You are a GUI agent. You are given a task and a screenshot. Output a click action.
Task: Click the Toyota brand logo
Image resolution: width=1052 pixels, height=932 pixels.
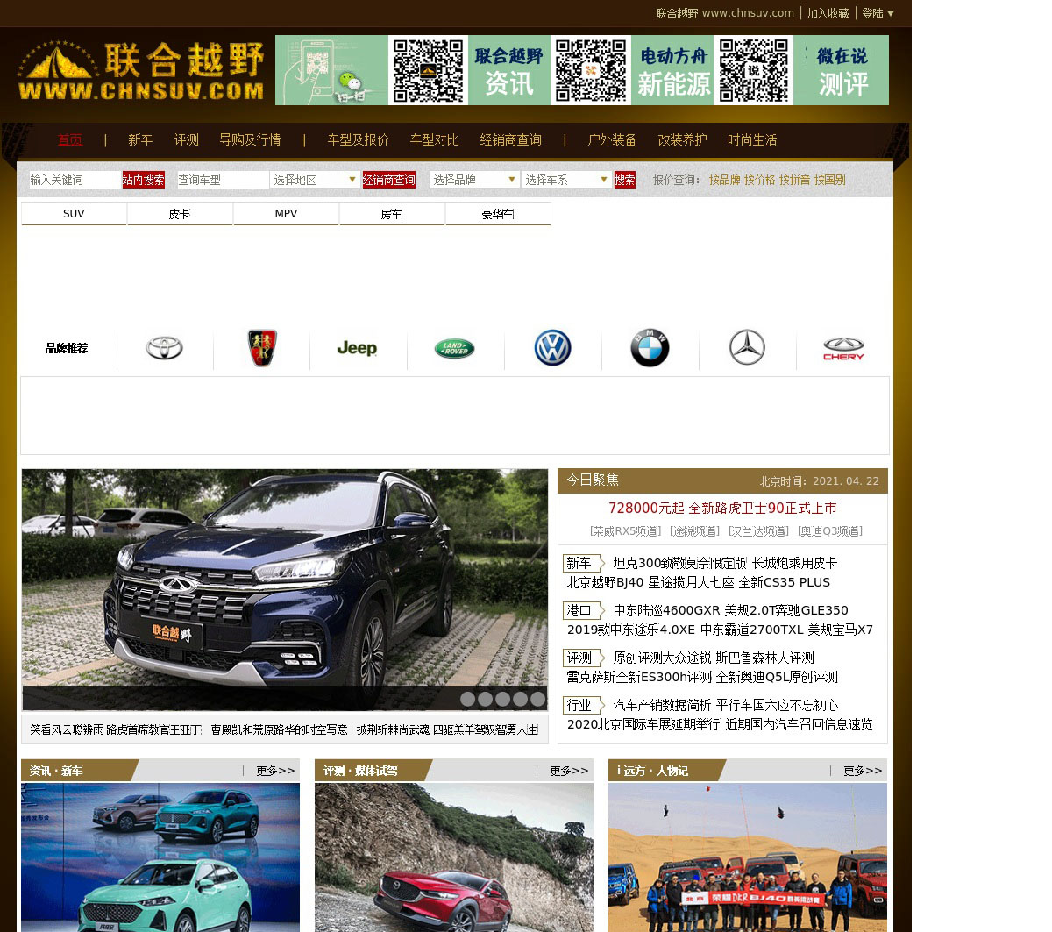tap(164, 348)
